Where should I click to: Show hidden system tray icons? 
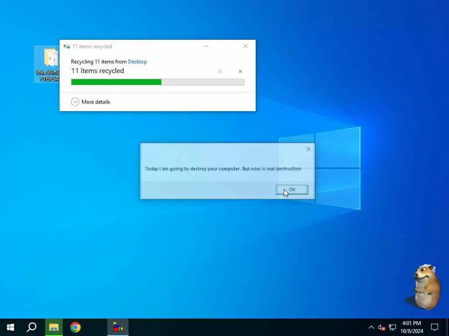pyautogui.click(x=371, y=327)
